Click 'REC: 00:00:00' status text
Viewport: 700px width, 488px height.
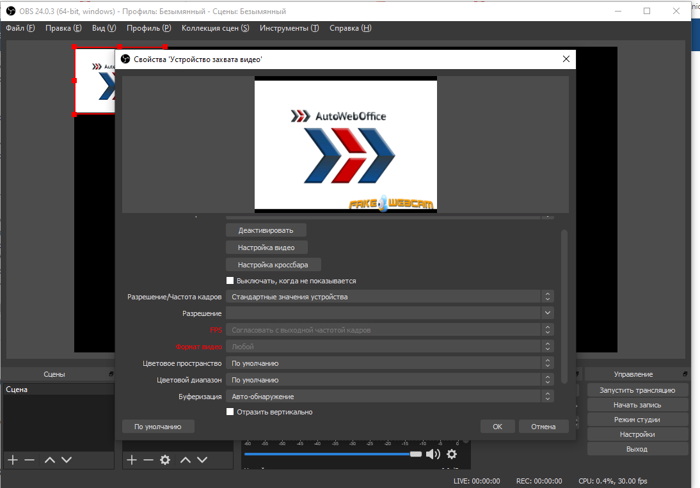[x=539, y=481]
